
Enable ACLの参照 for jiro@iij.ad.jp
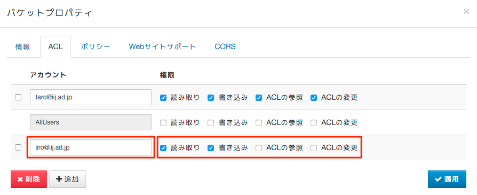[x=259, y=148]
